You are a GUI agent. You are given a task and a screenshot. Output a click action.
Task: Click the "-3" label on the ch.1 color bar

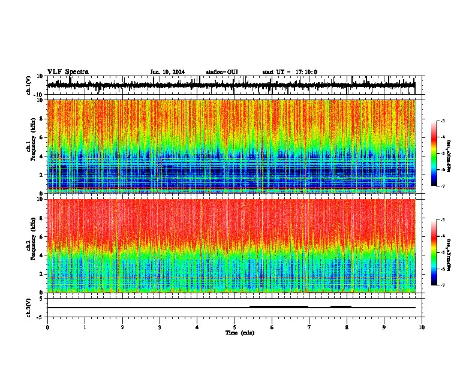coord(442,121)
